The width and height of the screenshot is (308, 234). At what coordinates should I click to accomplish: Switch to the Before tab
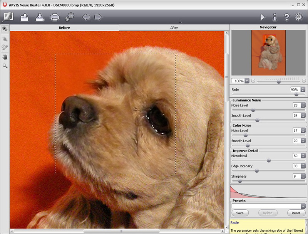(x=64, y=28)
